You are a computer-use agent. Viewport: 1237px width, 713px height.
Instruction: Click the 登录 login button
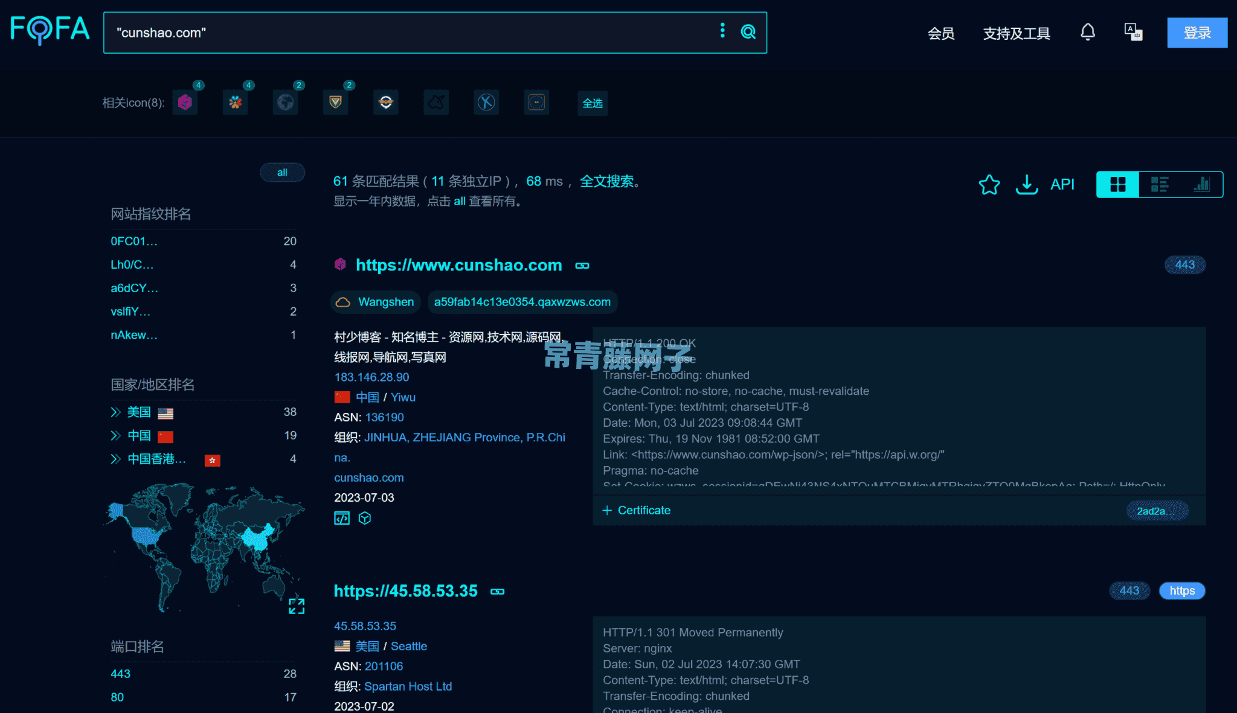1197,33
